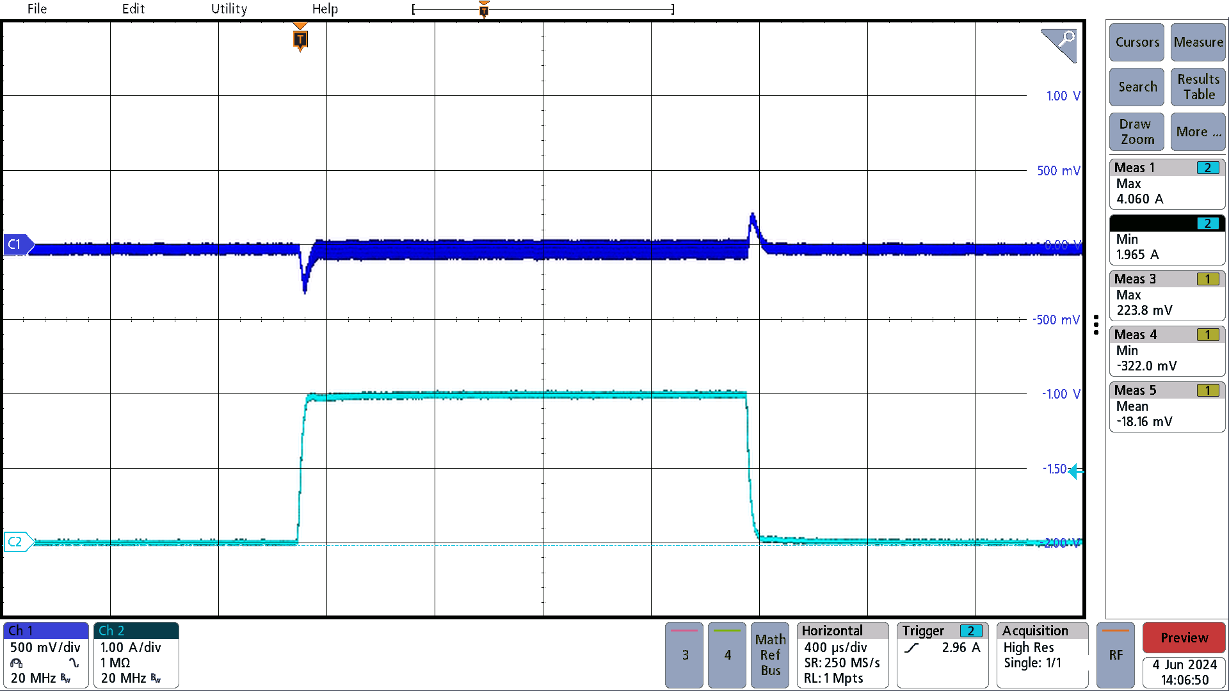Open the Utility menu

coord(229,9)
